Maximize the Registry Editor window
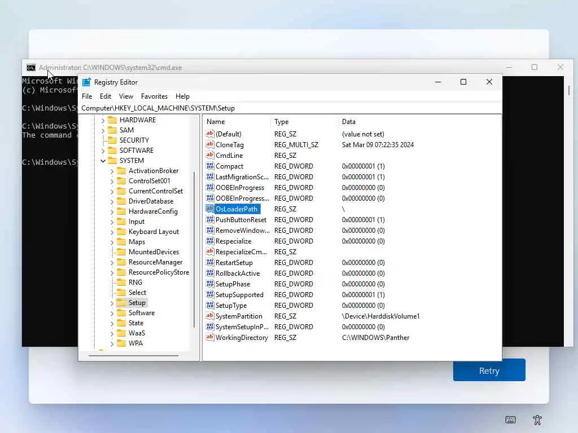 [463, 82]
